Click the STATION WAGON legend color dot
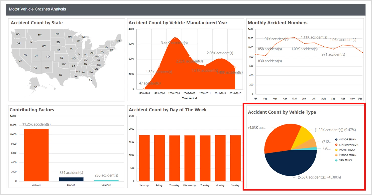This screenshot has height=195, width=372. point(336,145)
